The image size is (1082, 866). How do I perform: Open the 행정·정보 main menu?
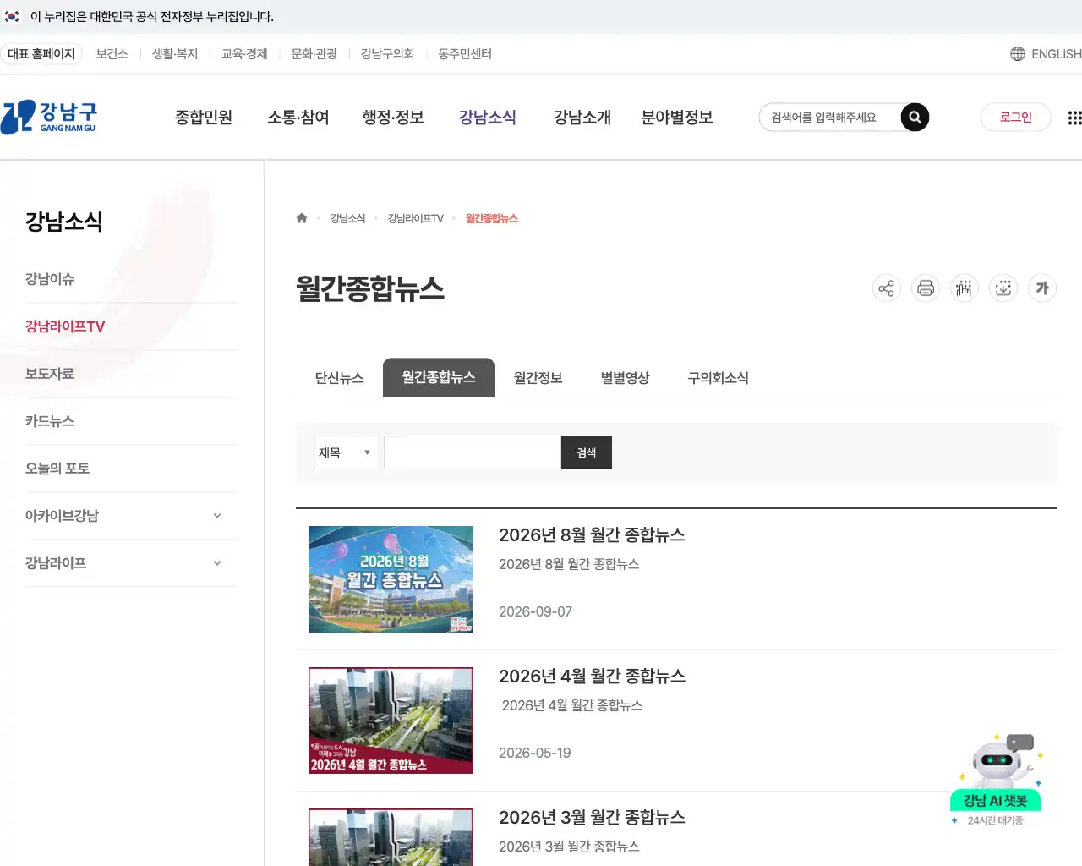pos(393,118)
